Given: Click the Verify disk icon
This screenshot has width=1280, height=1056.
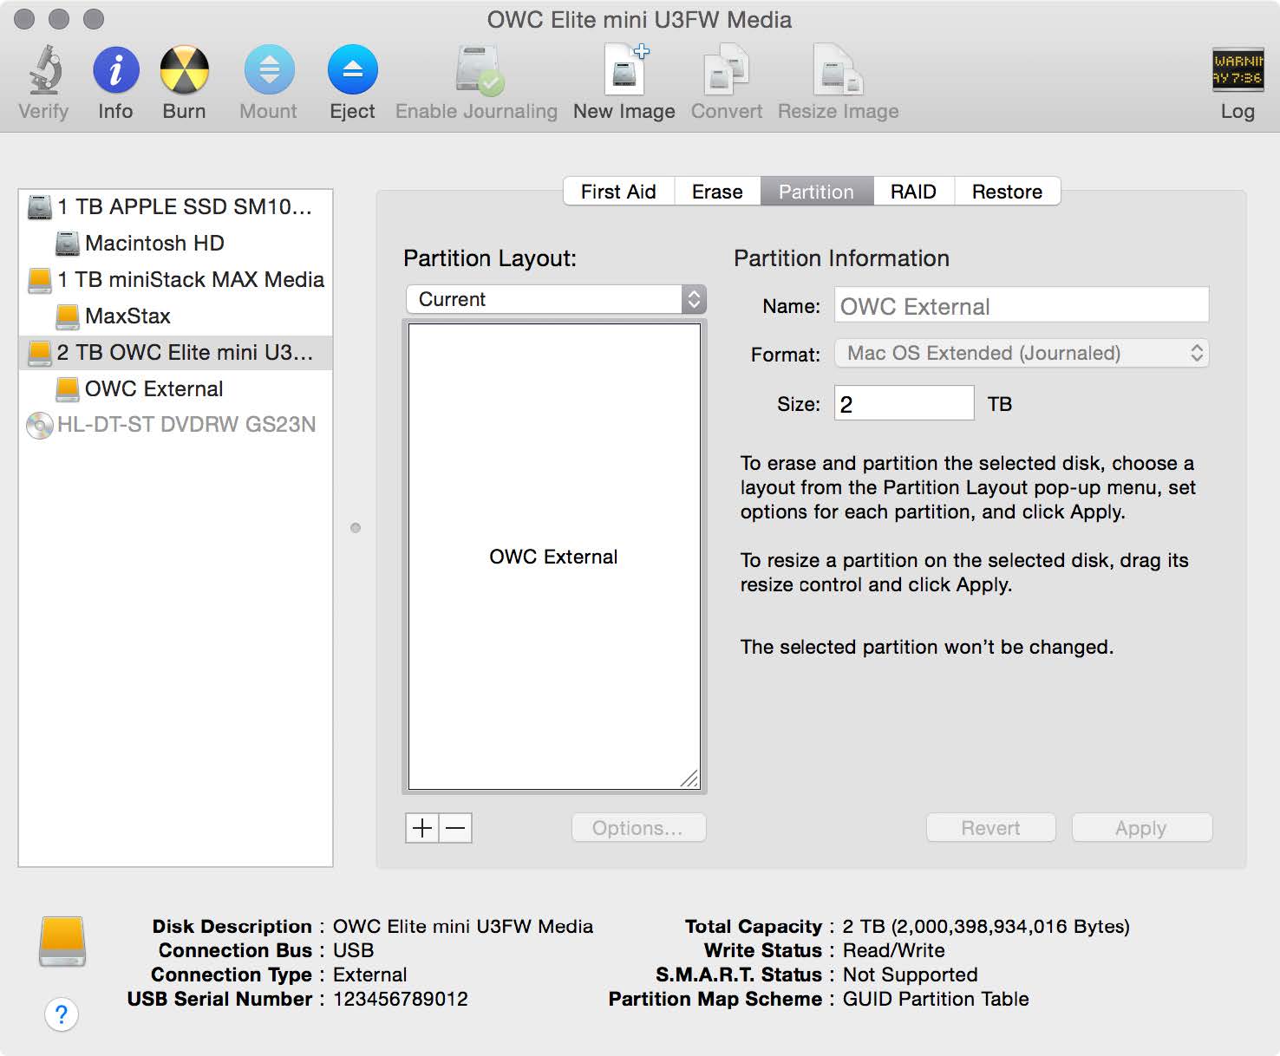Looking at the screenshot, I should click(42, 78).
